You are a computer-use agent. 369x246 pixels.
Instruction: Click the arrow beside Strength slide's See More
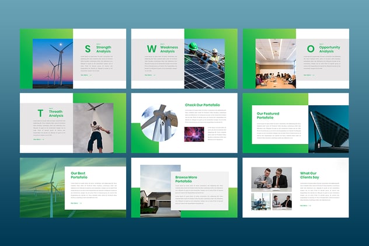(92, 75)
